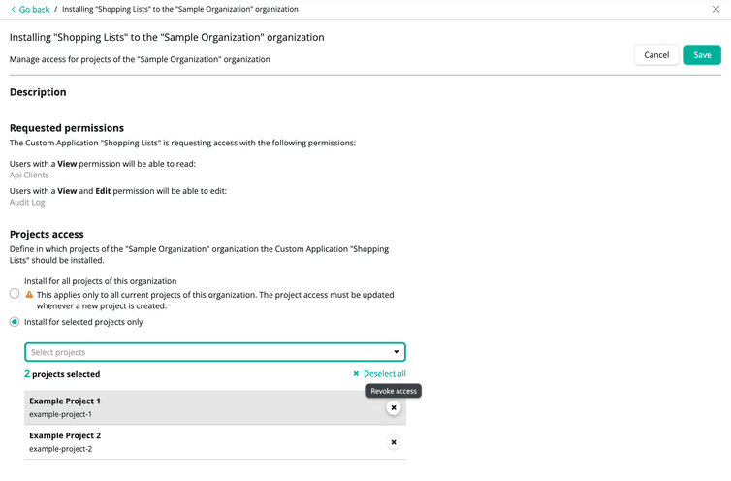
Task: Expand the projects dropdown caret
Action: click(x=397, y=352)
